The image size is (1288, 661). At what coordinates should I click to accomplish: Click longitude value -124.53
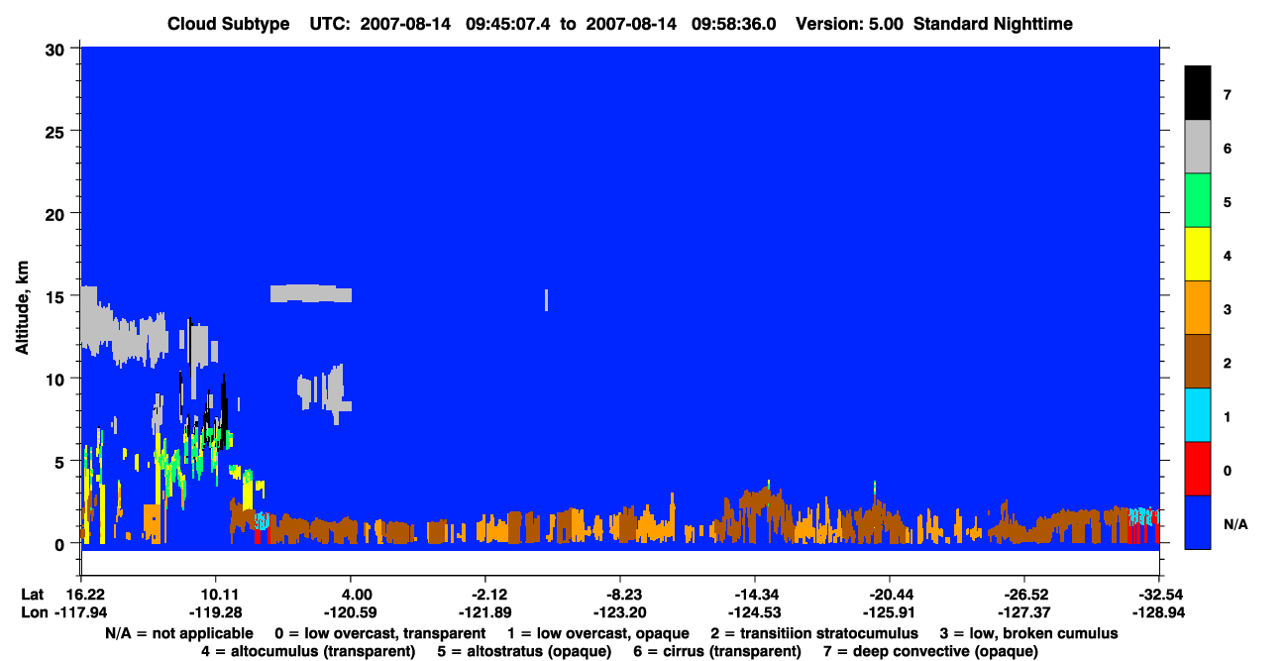tap(755, 612)
